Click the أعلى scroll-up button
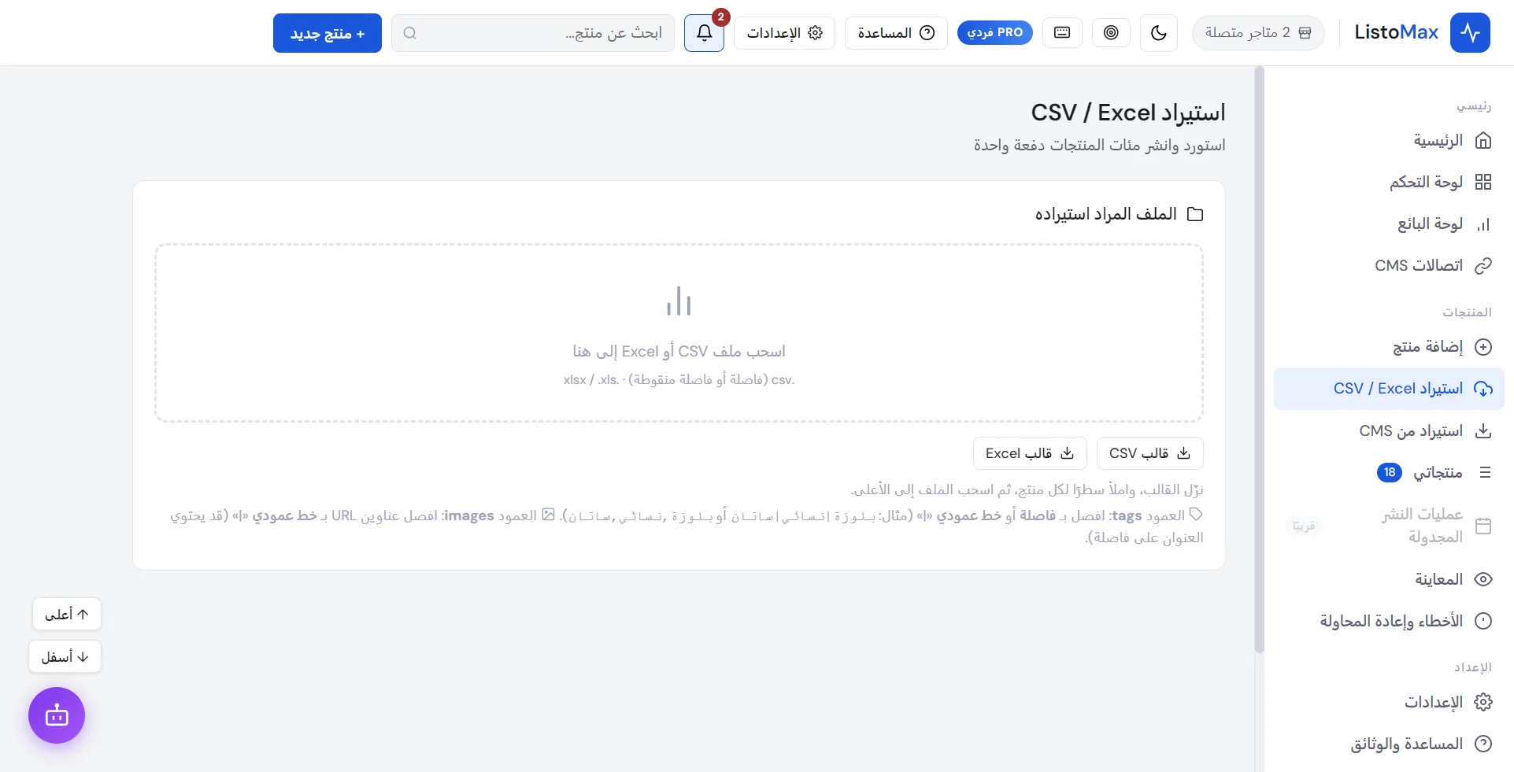 click(x=67, y=614)
